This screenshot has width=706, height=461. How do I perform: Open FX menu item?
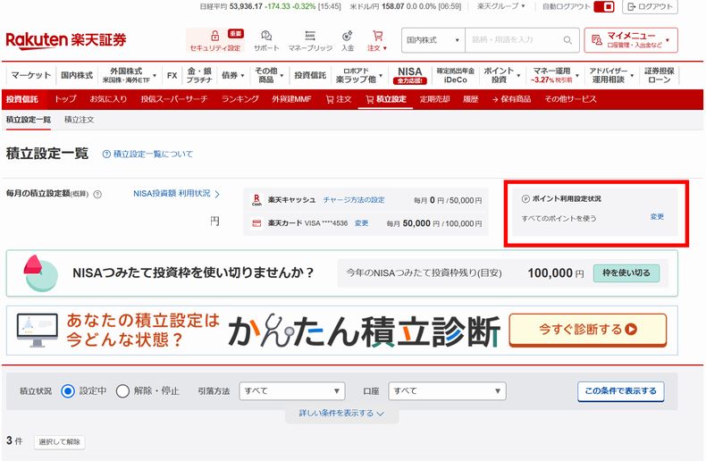pos(172,75)
